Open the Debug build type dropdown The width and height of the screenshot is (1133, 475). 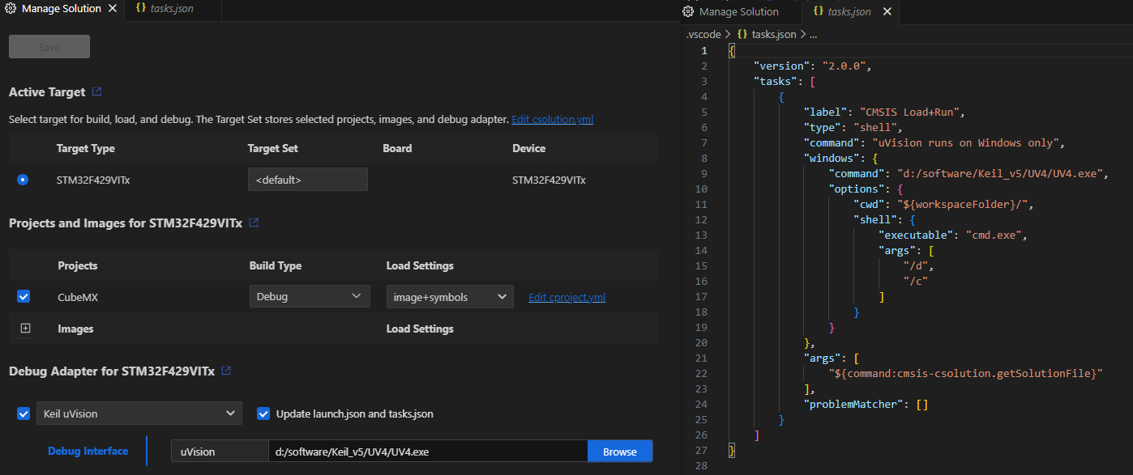[309, 297]
